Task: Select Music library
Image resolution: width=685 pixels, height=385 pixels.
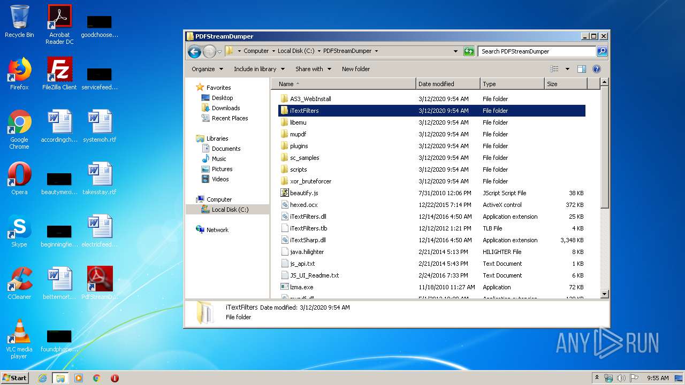Action: click(214, 159)
